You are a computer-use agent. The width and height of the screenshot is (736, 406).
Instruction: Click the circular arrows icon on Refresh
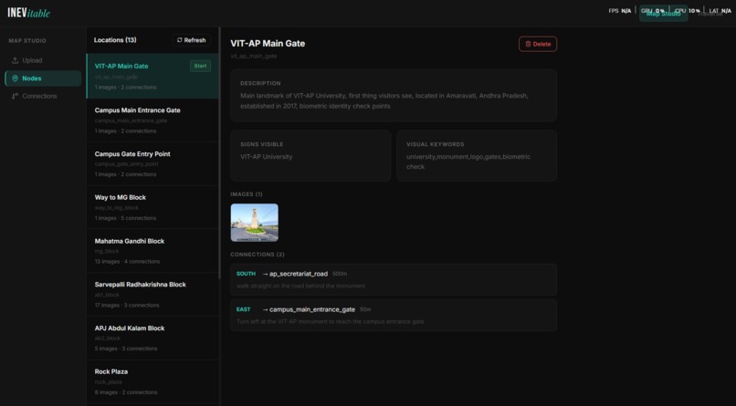coord(179,40)
